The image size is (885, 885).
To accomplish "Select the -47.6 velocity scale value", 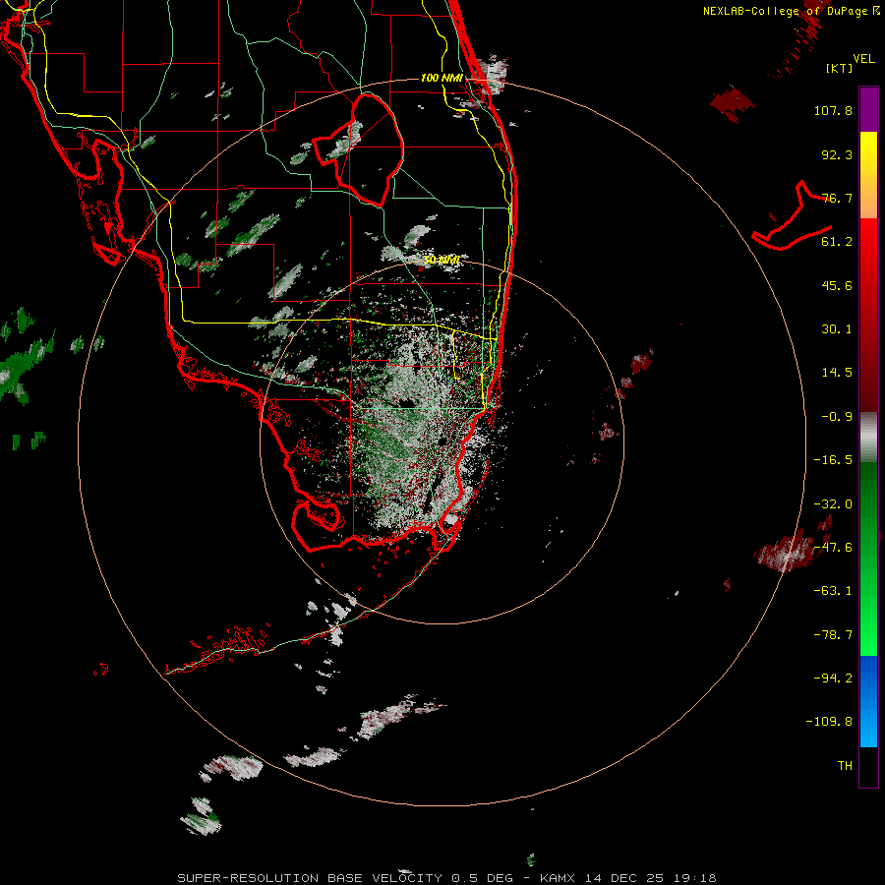I will click(833, 548).
